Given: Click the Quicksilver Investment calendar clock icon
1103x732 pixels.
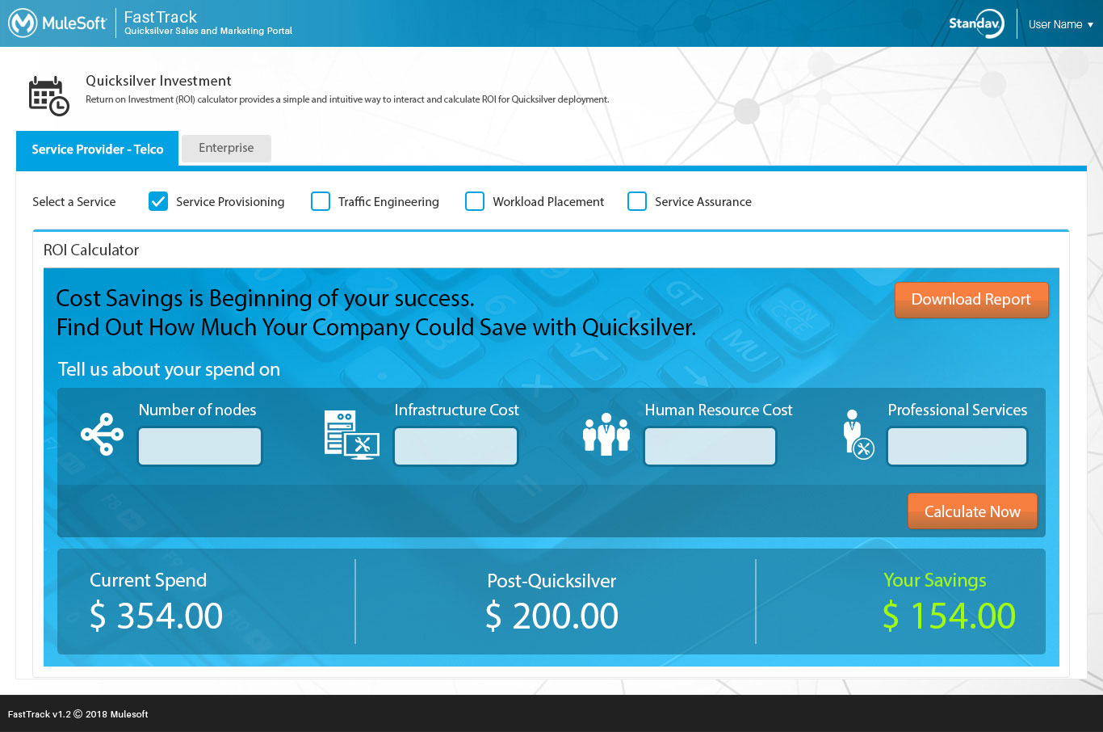Looking at the screenshot, I should point(48,96).
